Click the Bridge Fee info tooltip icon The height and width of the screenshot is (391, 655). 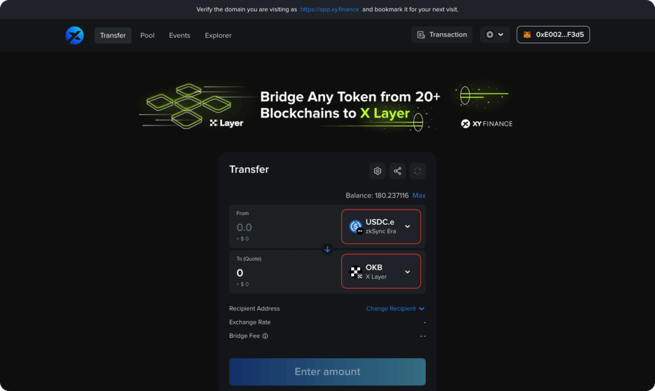(x=265, y=336)
